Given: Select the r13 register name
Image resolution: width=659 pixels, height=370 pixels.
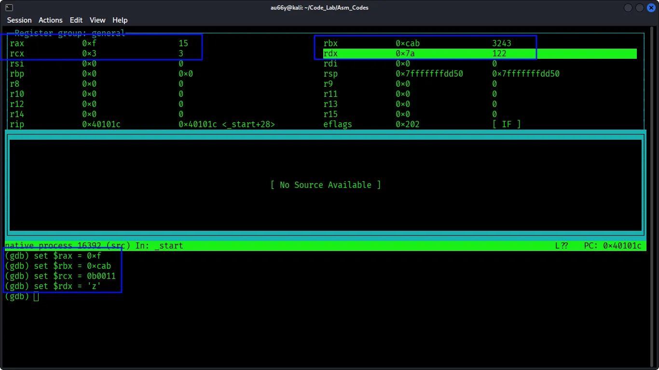Looking at the screenshot, I should click(330, 104).
